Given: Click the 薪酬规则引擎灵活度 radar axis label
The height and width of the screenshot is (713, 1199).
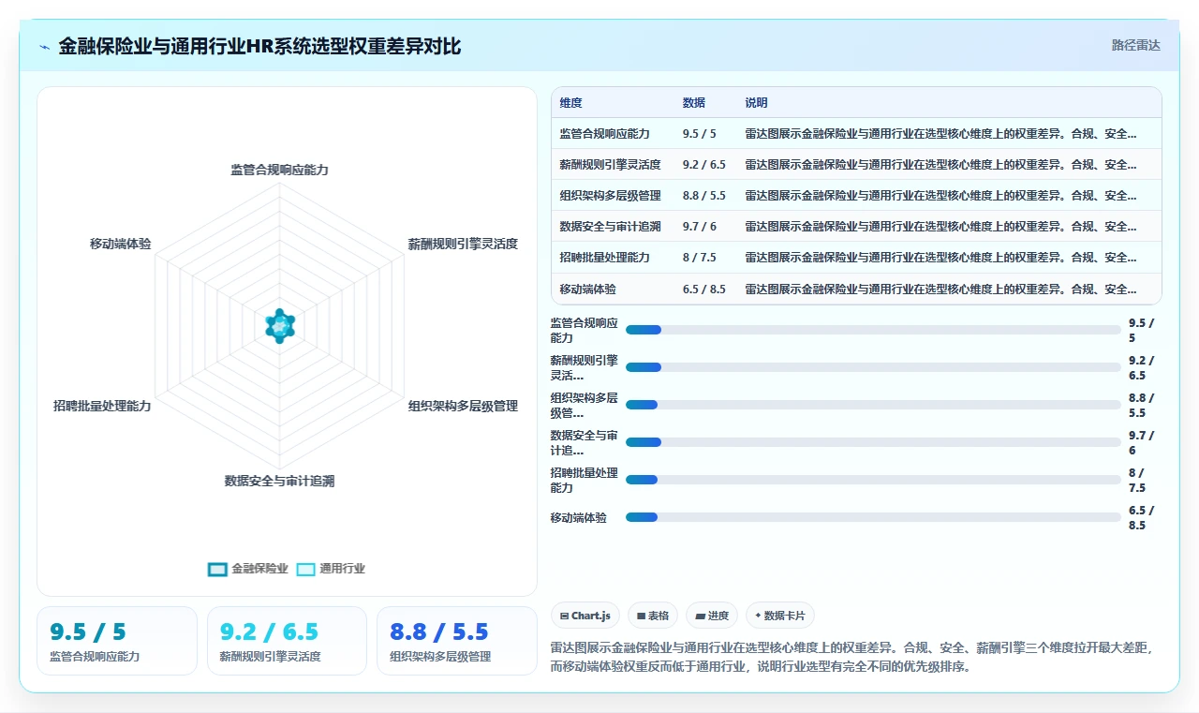Looking at the screenshot, I should pyautogui.click(x=463, y=244).
